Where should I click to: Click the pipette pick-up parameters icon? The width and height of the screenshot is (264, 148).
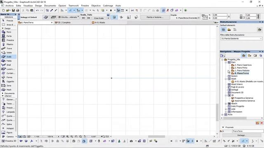pos(52,10)
